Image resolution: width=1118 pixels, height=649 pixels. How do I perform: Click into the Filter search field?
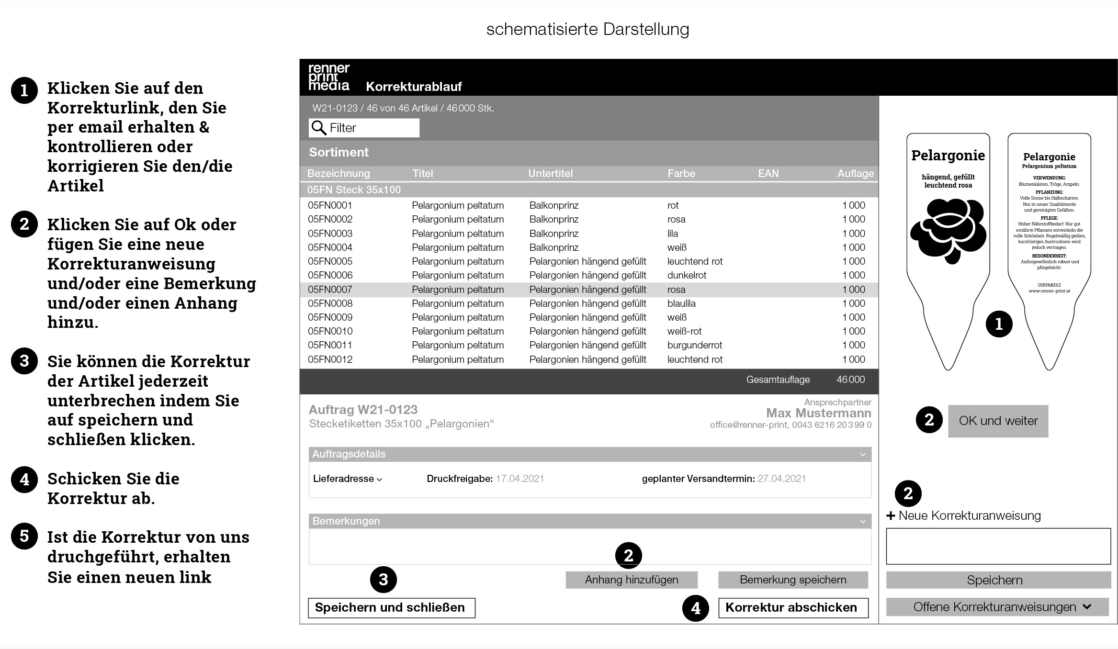click(364, 128)
